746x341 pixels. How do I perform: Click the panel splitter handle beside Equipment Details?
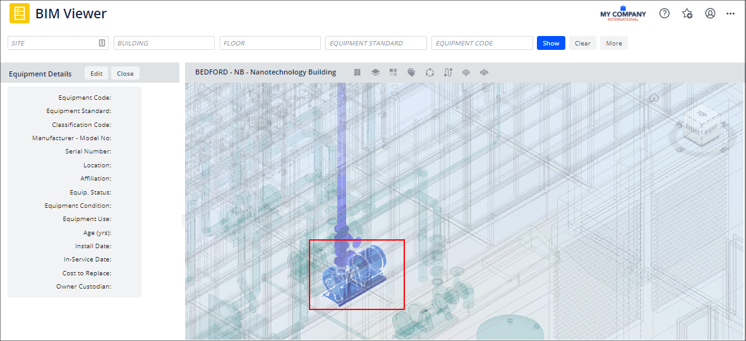(182, 220)
